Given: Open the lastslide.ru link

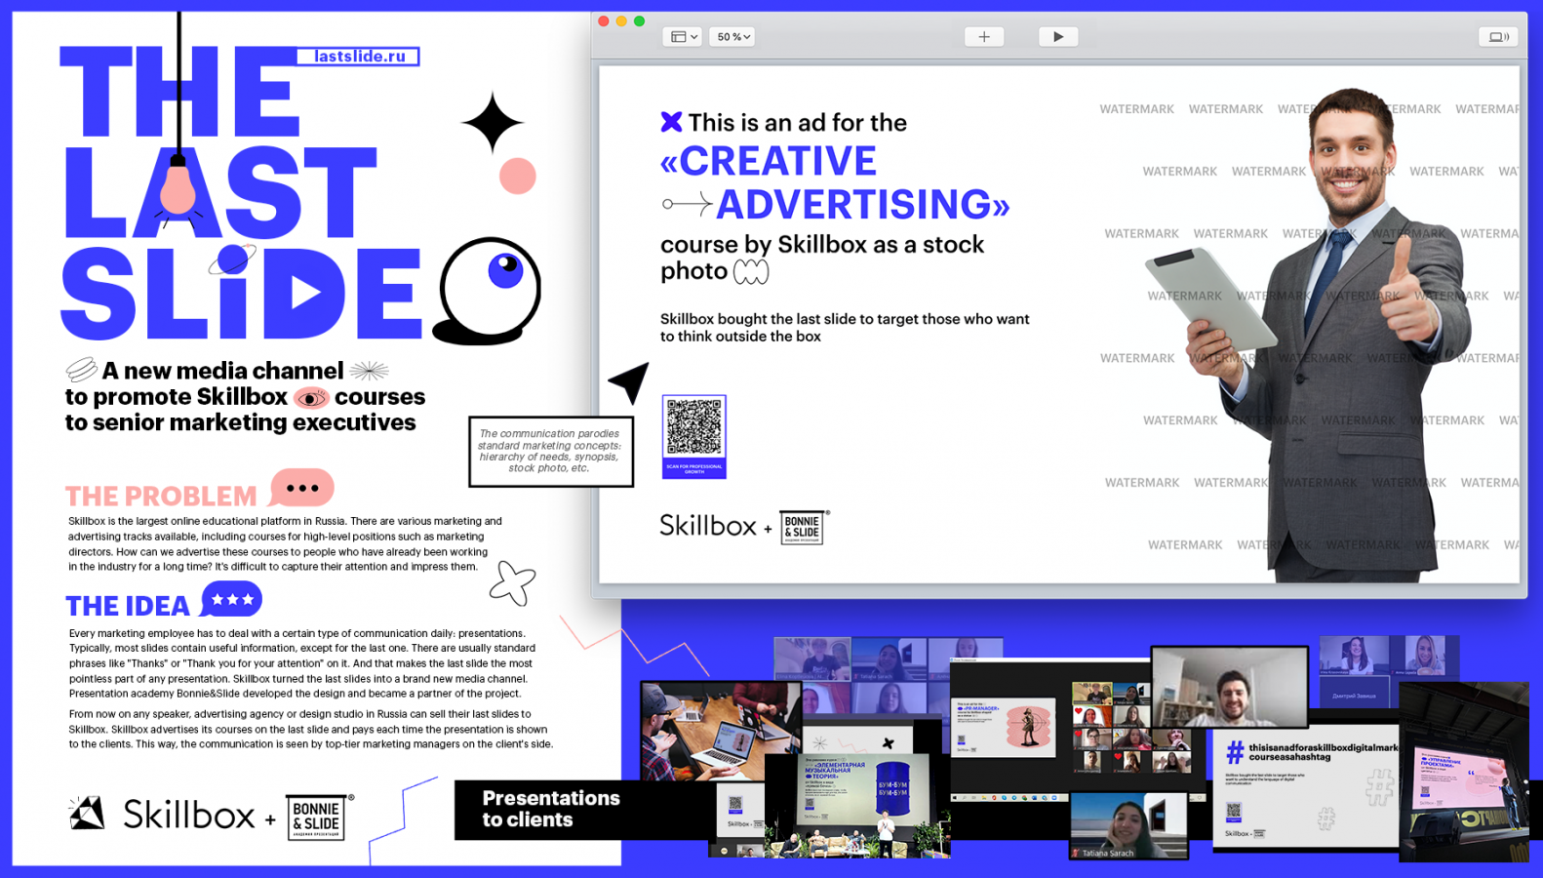Looking at the screenshot, I should (359, 57).
